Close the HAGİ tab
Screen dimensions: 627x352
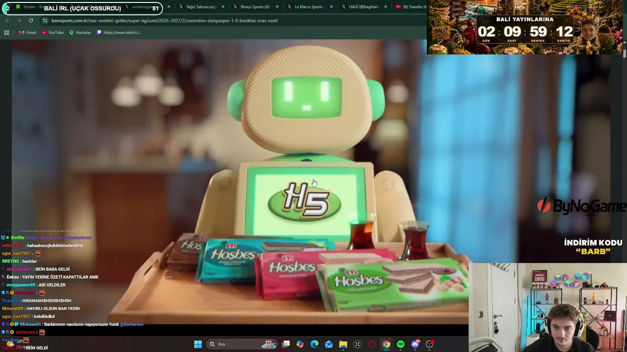[x=386, y=7]
